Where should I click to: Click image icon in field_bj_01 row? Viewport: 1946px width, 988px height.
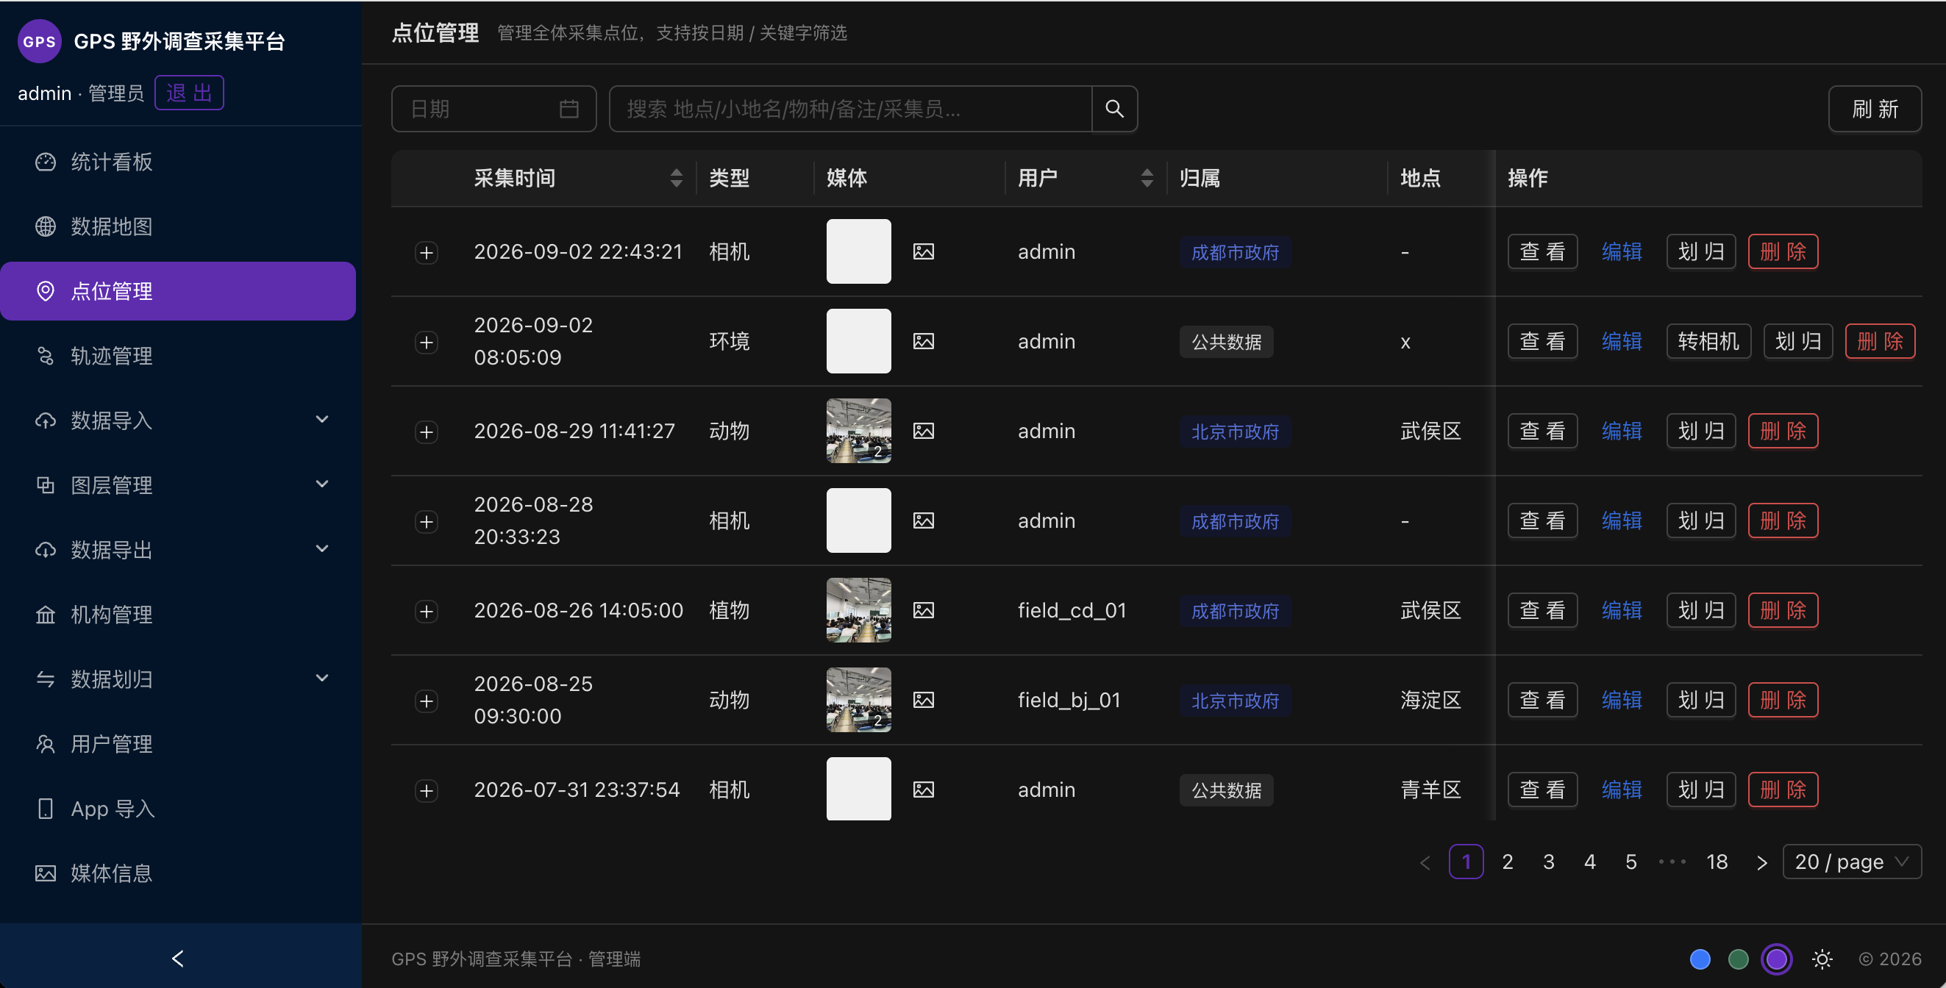pos(923,701)
